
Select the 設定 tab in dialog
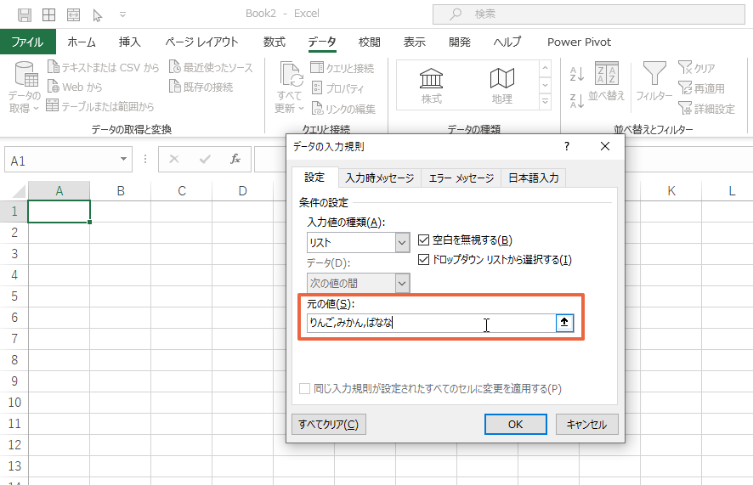click(x=314, y=178)
